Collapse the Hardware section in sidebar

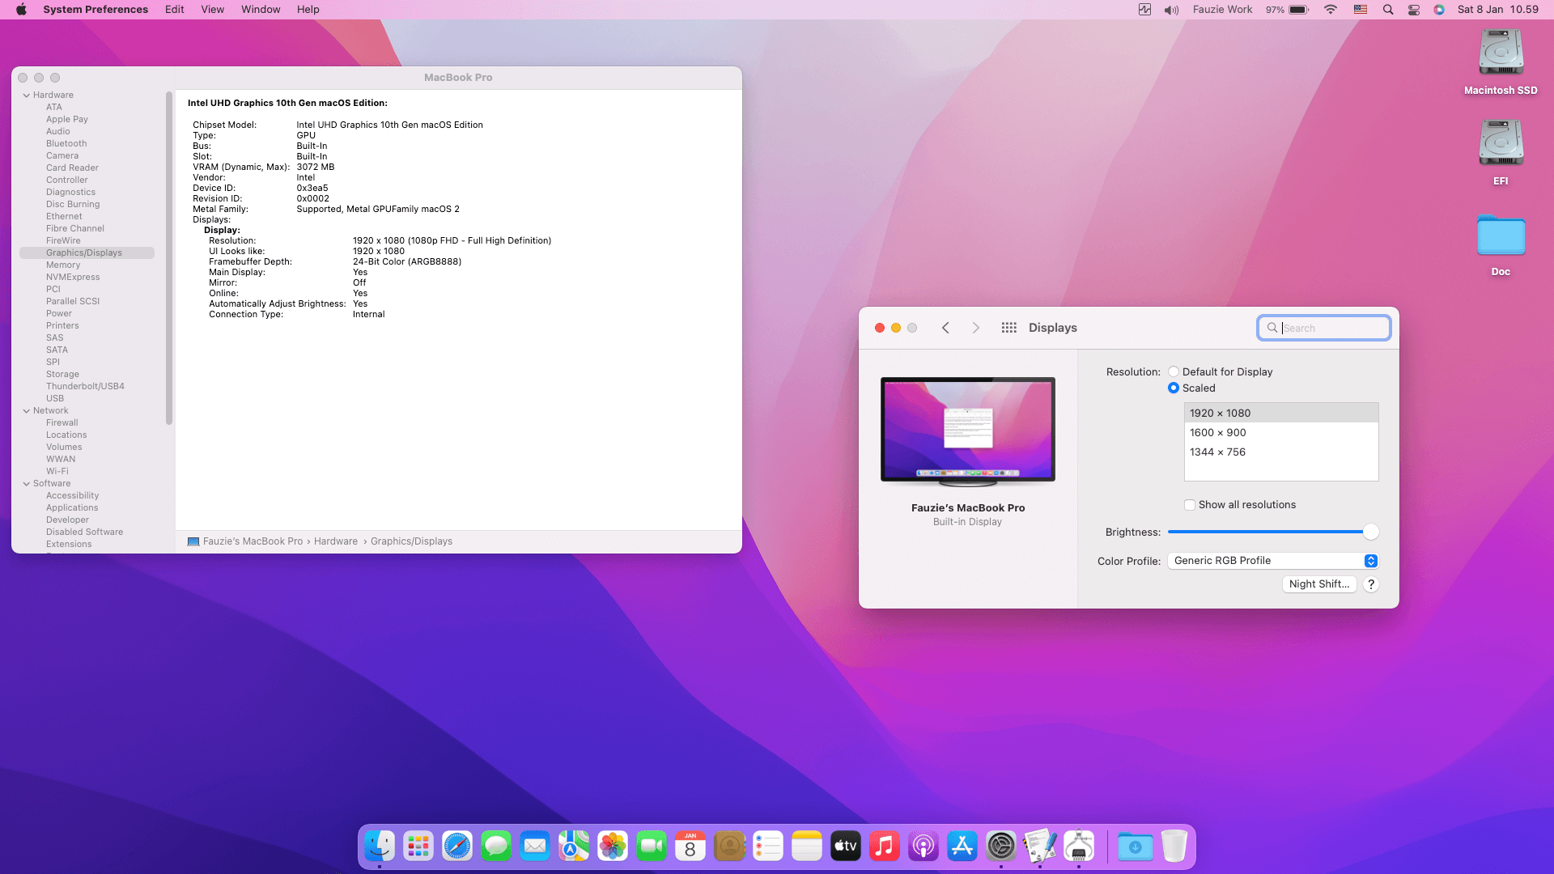(27, 95)
